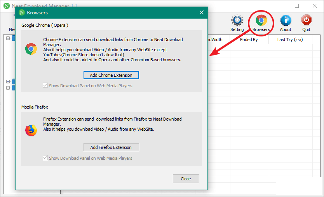The image size is (324, 197).
Task: Expand the upper plus tree node
Action: coord(8,82)
